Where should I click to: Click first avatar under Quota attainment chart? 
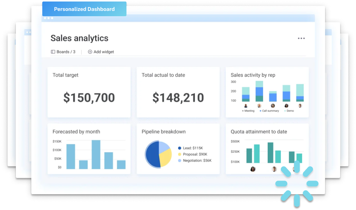click(x=253, y=169)
